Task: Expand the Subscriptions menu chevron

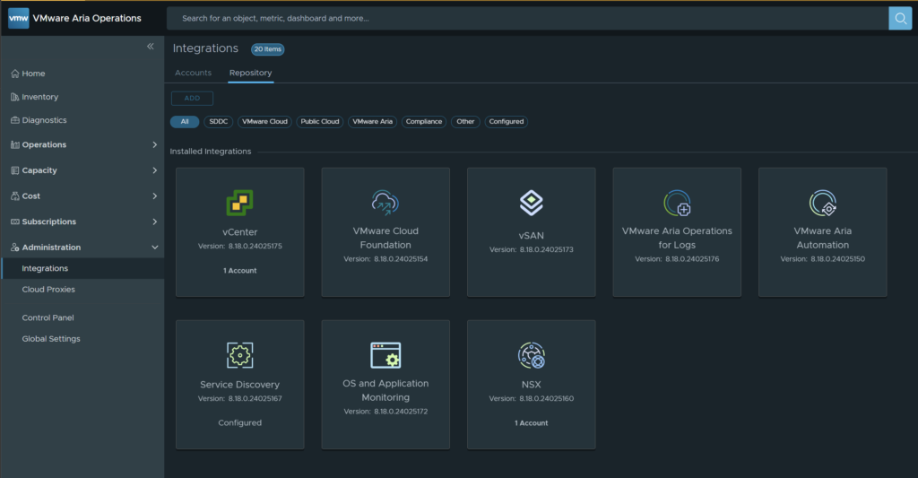Action: click(154, 222)
